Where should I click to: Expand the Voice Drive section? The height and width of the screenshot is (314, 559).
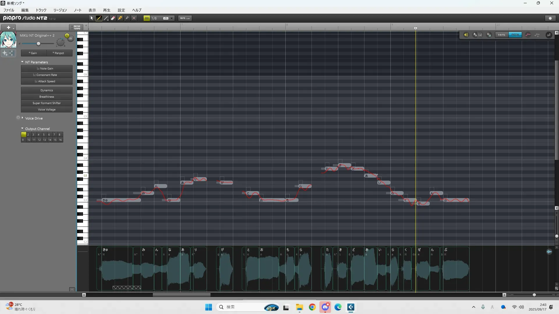[x=22, y=118]
